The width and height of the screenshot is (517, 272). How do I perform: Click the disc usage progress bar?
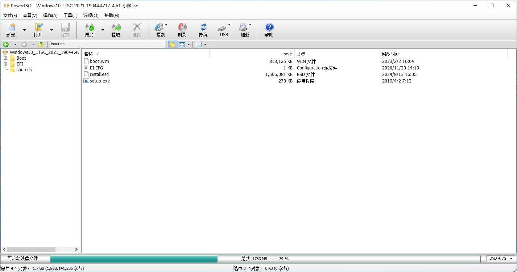(134, 259)
